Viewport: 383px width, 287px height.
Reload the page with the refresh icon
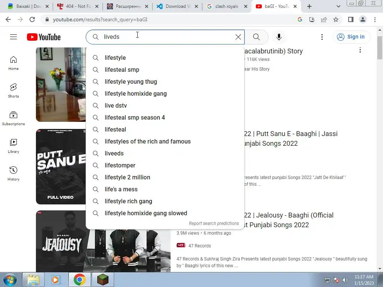click(32, 19)
